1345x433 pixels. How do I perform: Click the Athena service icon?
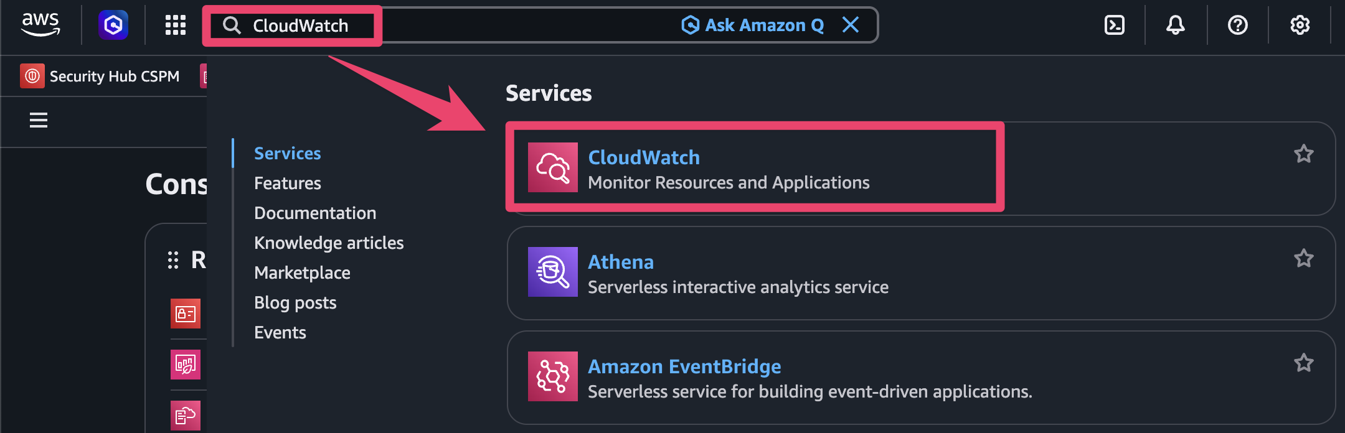click(552, 272)
